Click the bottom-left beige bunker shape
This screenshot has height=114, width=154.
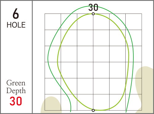(51, 105)
